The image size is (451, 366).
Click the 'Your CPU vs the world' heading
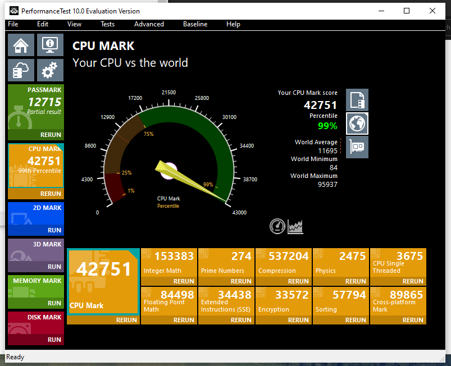(x=130, y=63)
